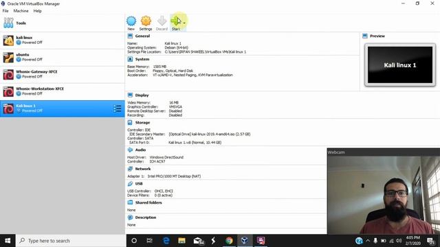This screenshot has width=440, height=247.
Task: Click the Audio section icon
Action: (130, 150)
